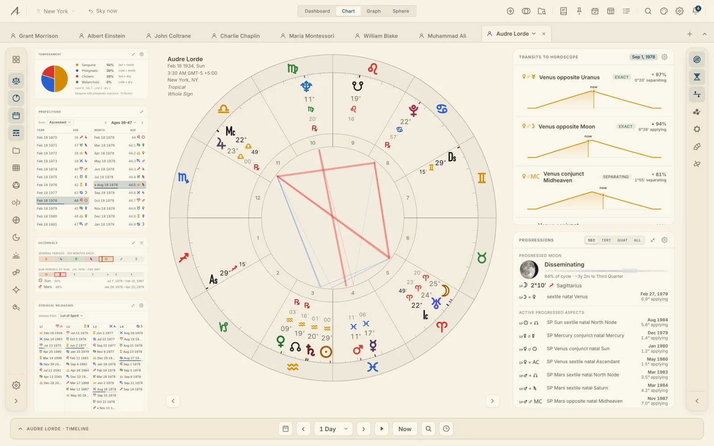
Task: Click Sky now button
Action: click(103, 11)
